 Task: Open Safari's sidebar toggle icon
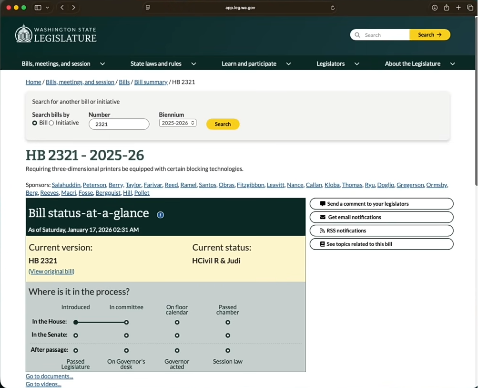38,8
